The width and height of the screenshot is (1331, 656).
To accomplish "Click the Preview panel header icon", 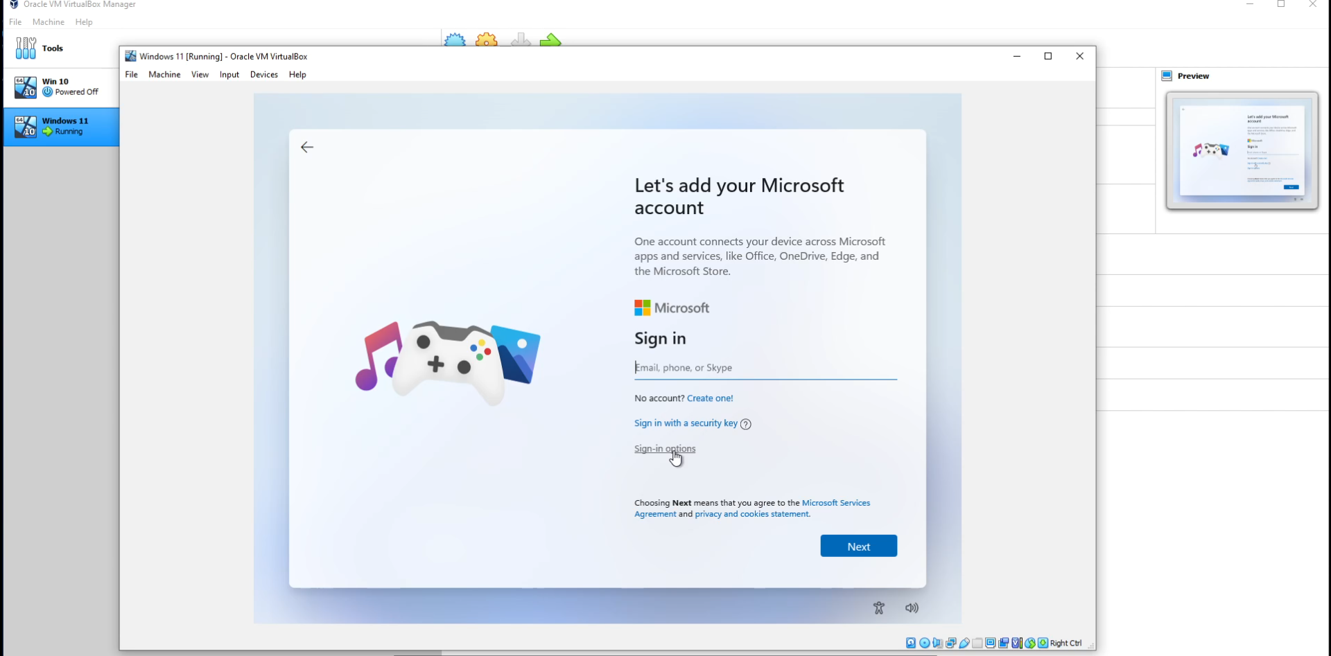I will click(1167, 76).
